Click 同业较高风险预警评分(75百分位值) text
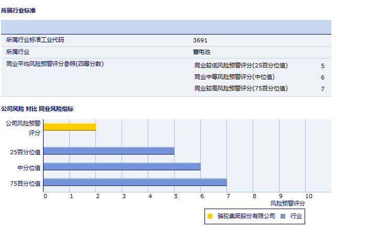Viewport: 367px width, 229px height. pyautogui.click(x=241, y=88)
